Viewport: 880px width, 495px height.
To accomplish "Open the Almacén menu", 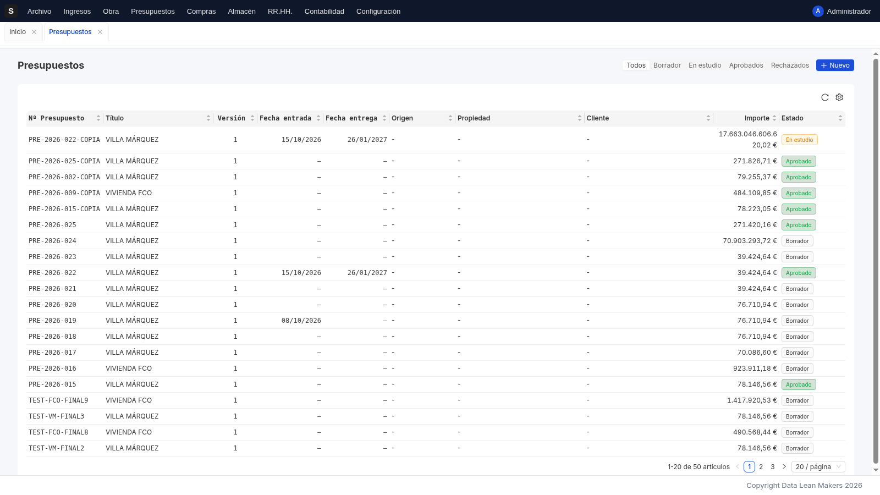I will pos(241,11).
